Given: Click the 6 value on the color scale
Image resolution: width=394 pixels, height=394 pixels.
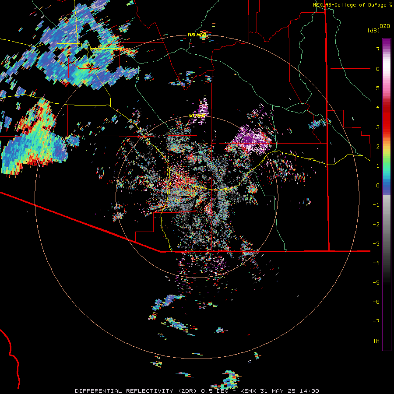Looking at the screenshot, I should (x=378, y=69).
